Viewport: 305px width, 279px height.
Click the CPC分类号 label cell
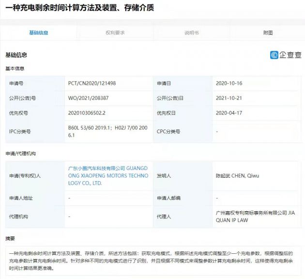point(183,132)
